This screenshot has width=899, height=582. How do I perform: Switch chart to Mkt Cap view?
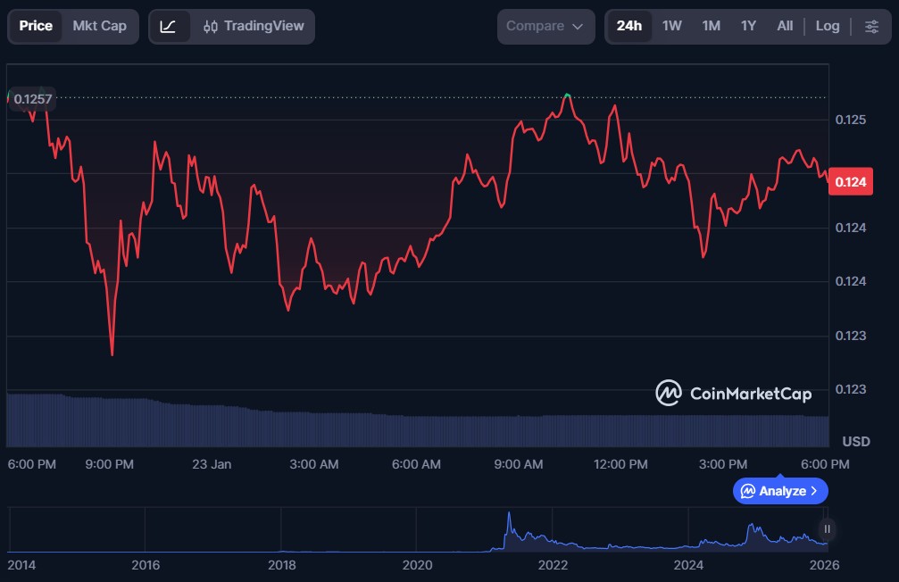point(99,26)
